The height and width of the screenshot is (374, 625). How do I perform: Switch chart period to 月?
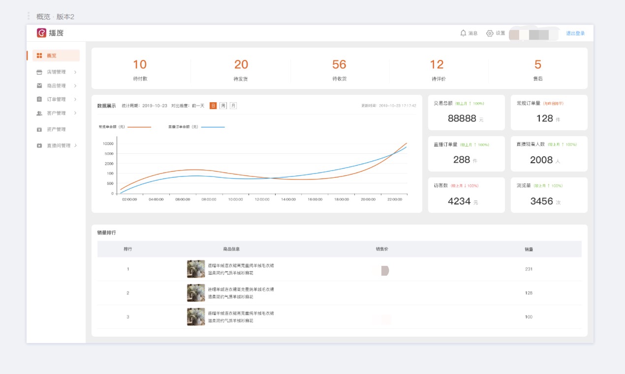click(x=233, y=106)
